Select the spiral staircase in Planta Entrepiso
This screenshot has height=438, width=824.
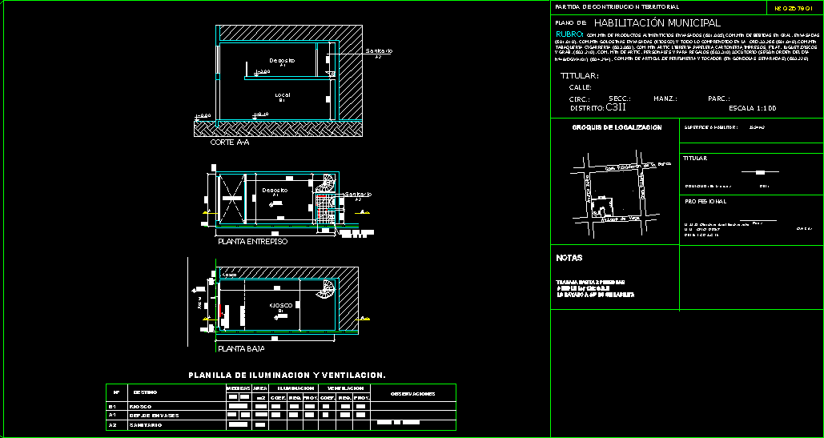click(327, 184)
